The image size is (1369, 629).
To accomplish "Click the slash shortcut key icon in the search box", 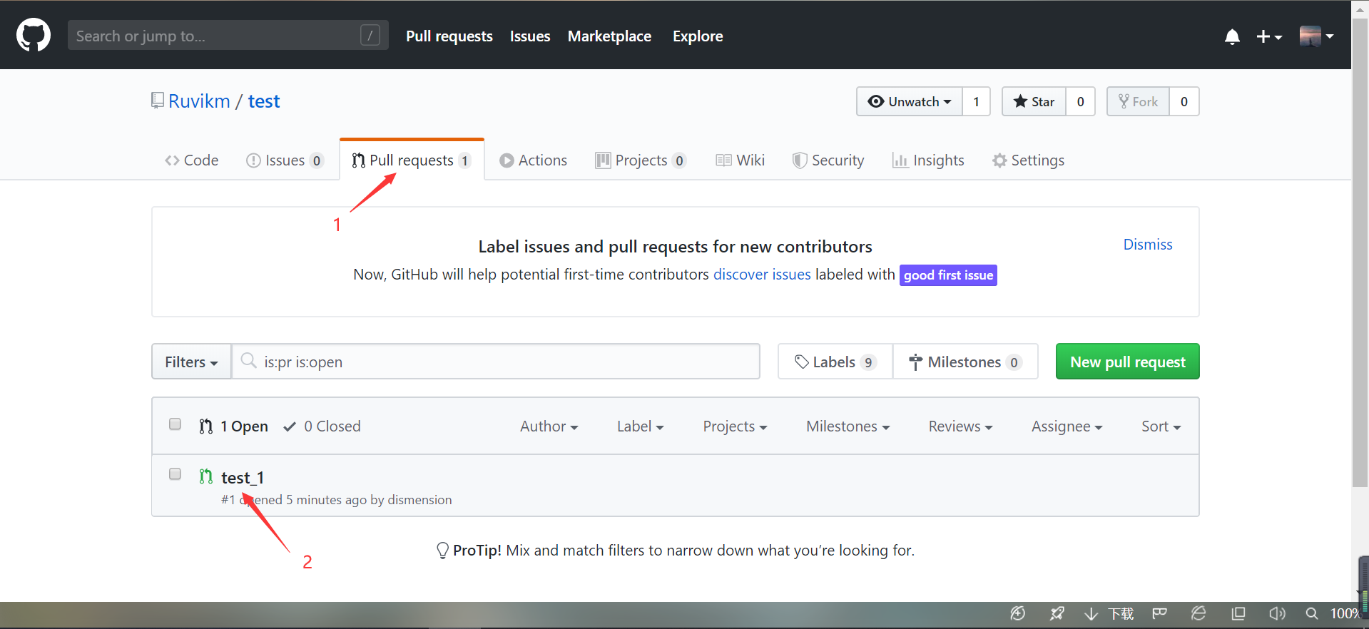I will 370,36.
